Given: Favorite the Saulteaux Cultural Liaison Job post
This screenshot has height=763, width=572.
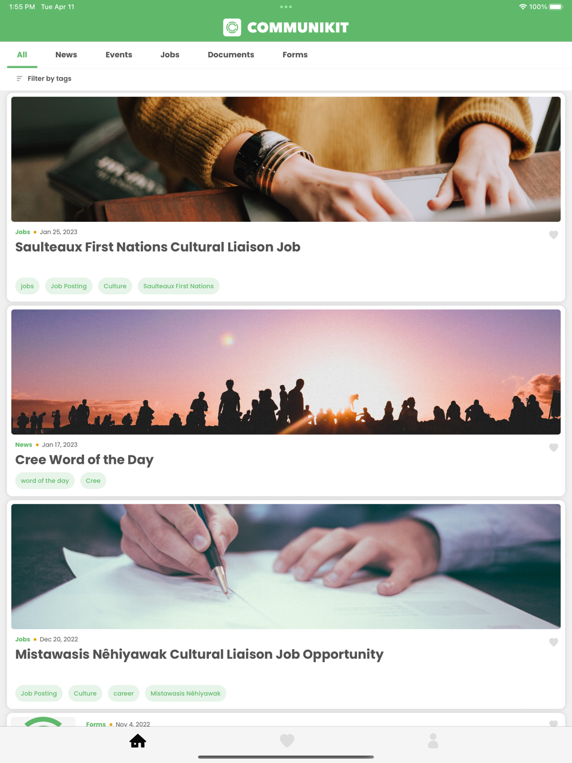Looking at the screenshot, I should (x=554, y=235).
